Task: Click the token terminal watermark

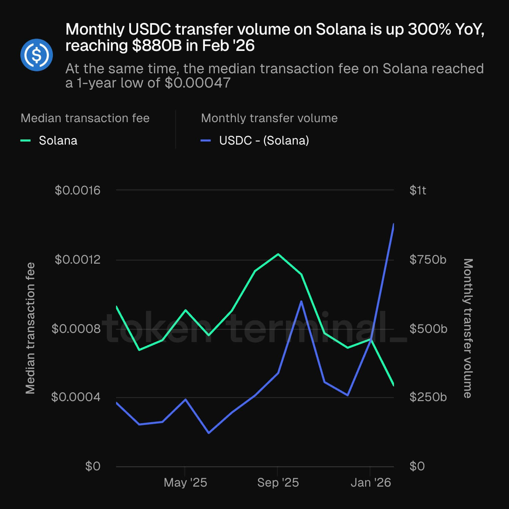Action: point(254,328)
